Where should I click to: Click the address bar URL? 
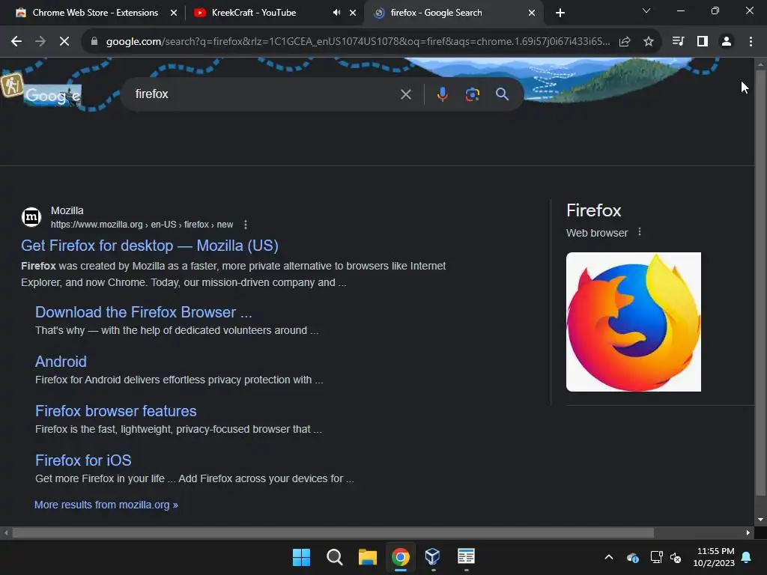coord(357,42)
